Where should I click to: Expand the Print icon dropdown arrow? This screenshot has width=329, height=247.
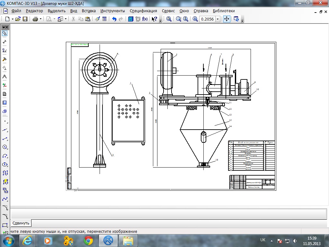click(41, 19)
